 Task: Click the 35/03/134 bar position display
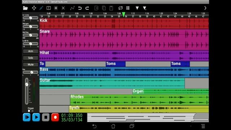(72, 120)
